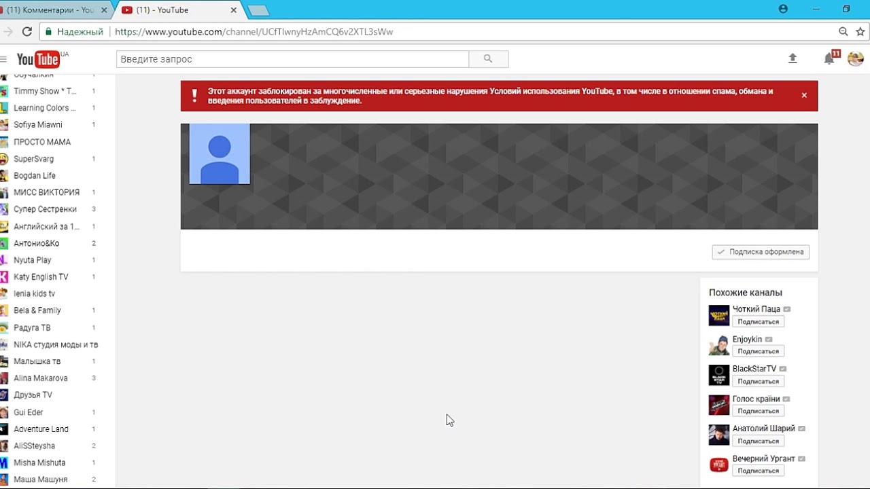Toggle the Подписка оформлена subscription button
Viewport: 870px width, 489px height.
tap(761, 252)
